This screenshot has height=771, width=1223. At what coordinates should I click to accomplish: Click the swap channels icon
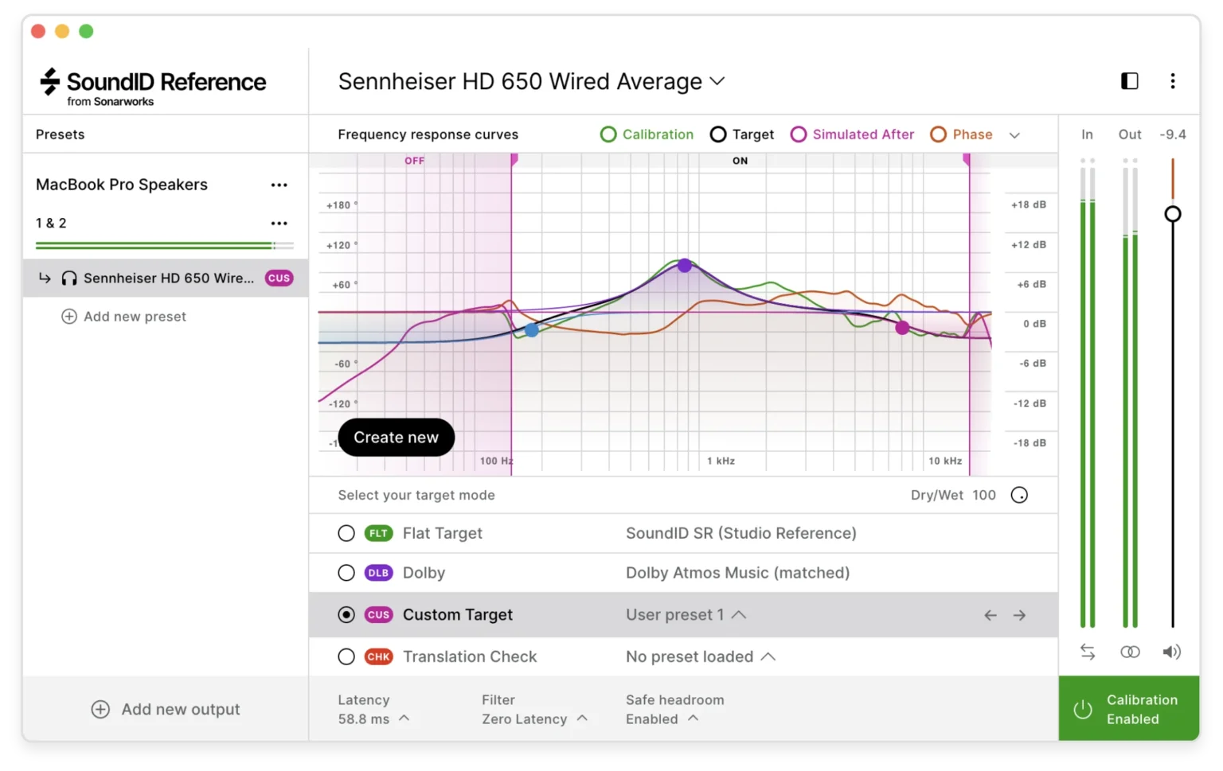point(1088,652)
